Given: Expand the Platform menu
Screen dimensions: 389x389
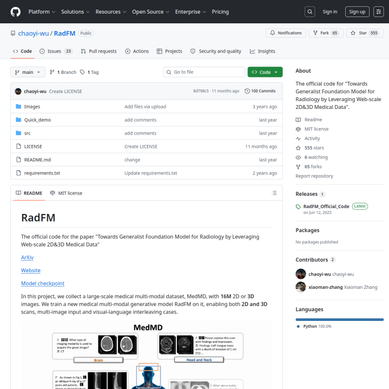Looking at the screenshot, I should point(42,12).
